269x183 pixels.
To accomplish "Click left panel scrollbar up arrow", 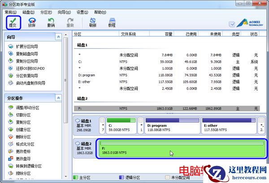I will (66, 35).
